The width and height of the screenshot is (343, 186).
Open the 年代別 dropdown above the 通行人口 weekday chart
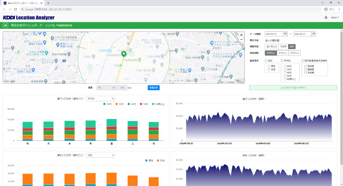tap(100, 99)
